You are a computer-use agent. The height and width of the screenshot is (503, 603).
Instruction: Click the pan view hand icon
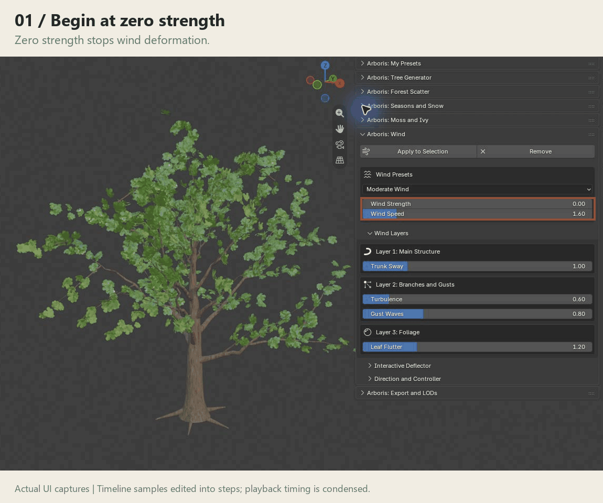(340, 129)
